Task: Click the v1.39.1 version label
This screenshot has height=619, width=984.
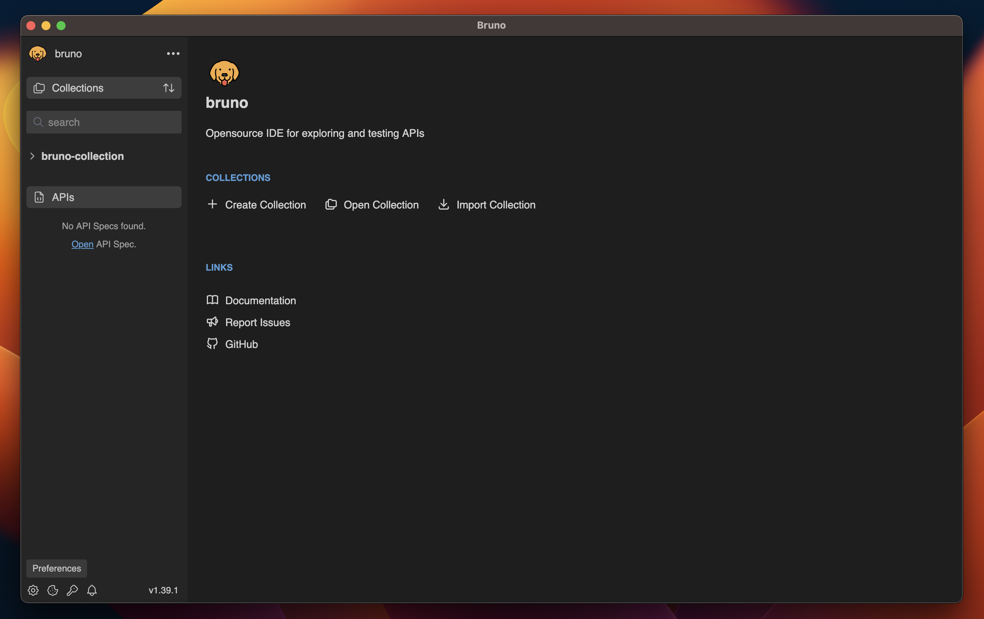Action: 163,590
